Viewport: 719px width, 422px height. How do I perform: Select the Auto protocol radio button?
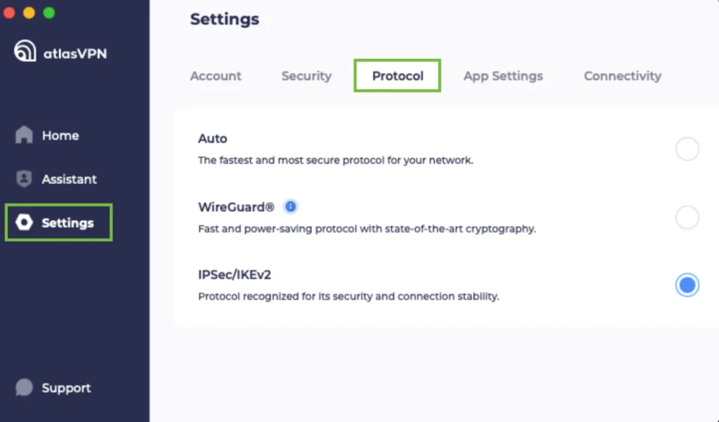click(x=687, y=149)
